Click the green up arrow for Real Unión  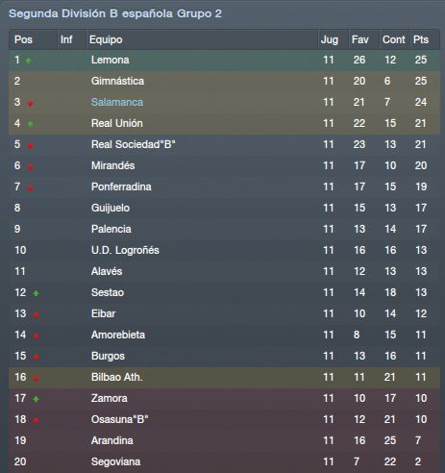click(31, 124)
